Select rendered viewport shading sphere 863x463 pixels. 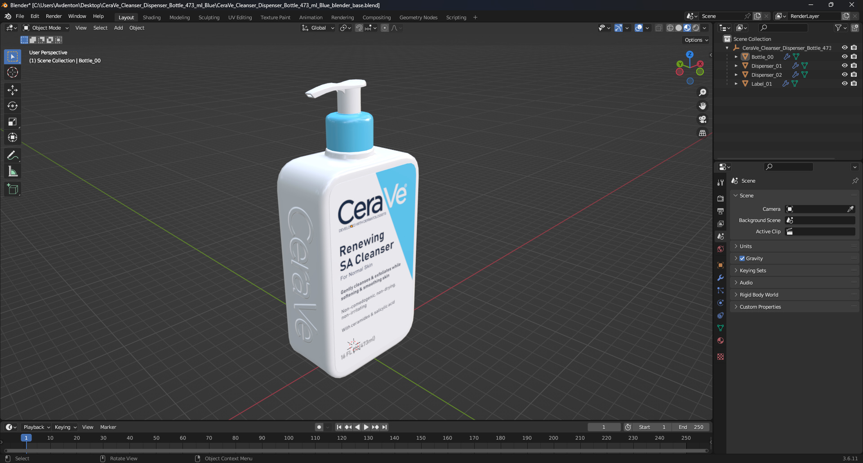696,28
